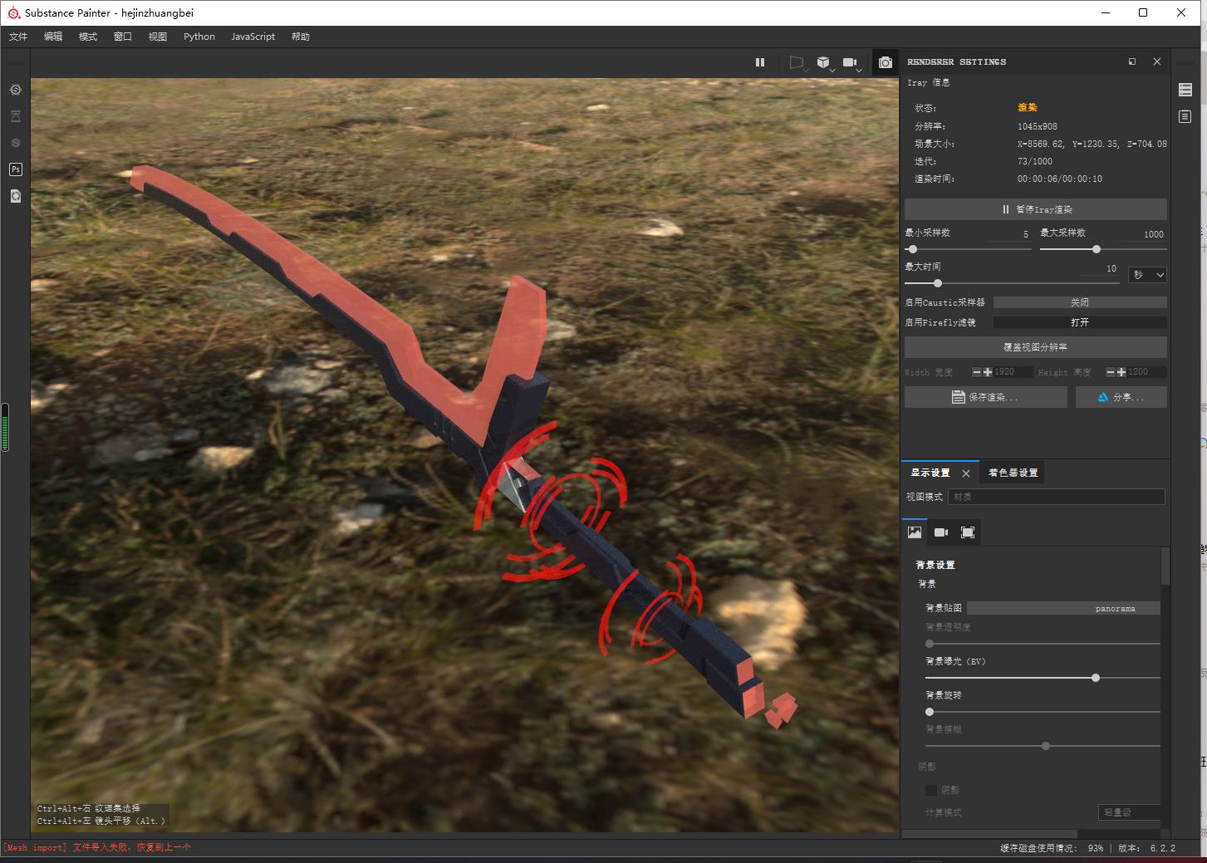The height and width of the screenshot is (863, 1207).
Task: Increase Width value with plus stepper
Action: pos(988,372)
